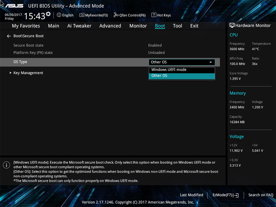Click the ASUS logo
The image size is (276, 207).
click(14, 6)
